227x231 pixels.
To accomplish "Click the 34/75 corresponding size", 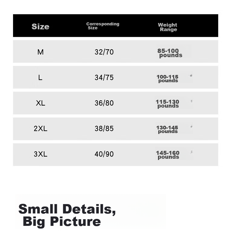I will coord(104,77).
